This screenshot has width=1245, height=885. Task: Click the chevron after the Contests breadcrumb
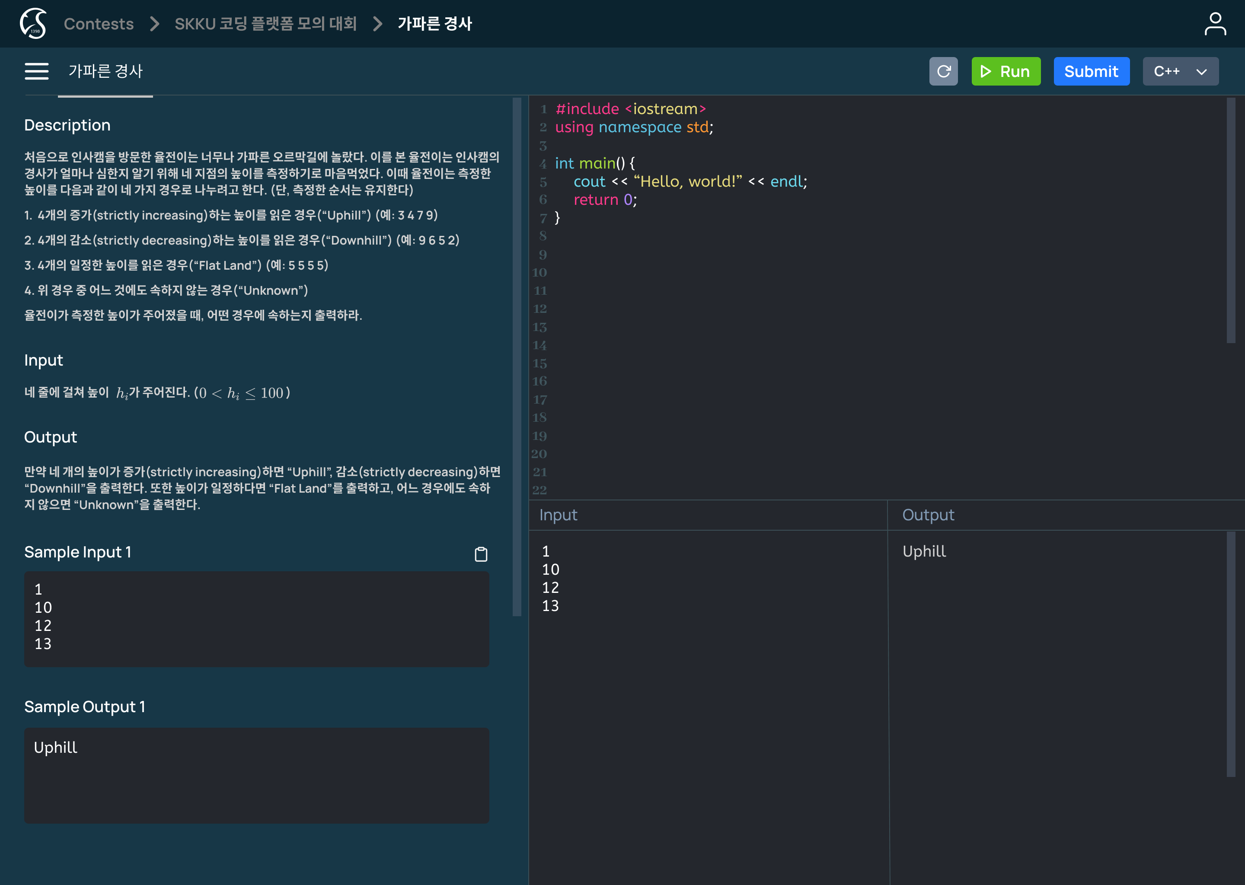[x=156, y=24]
